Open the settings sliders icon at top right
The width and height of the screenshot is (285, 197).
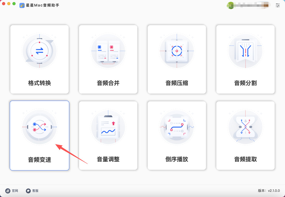point(277,5)
